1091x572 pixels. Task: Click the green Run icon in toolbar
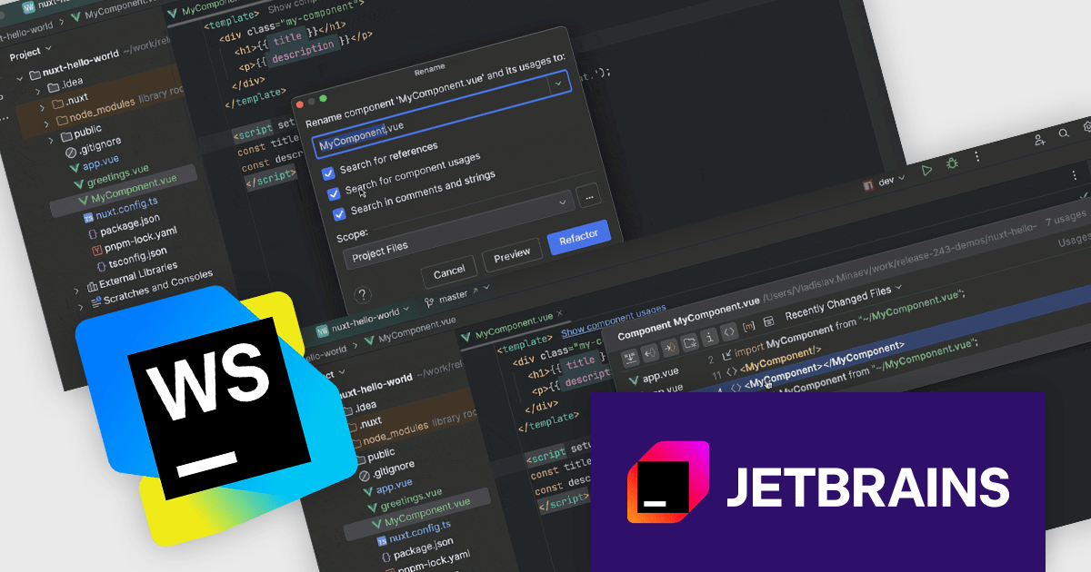pyautogui.click(x=926, y=170)
